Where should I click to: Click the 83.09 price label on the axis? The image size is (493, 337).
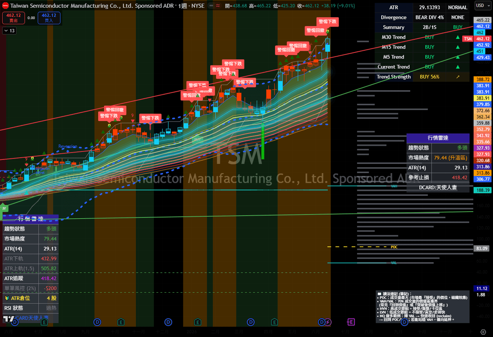pyautogui.click(x=482, y=249)
